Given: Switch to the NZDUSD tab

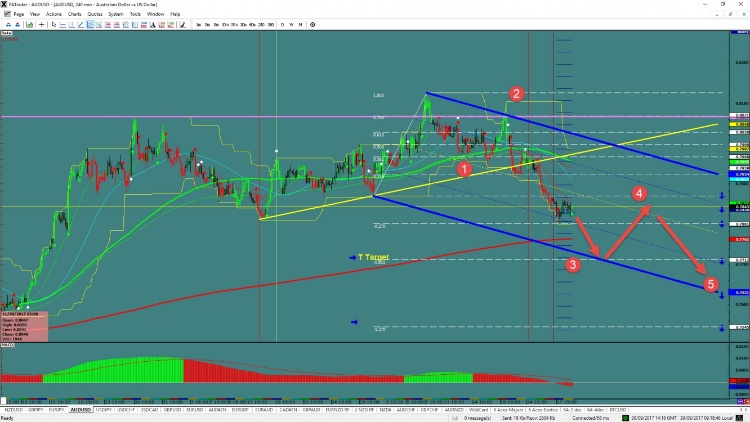Looking at the screenshot, I should [14, 410].
